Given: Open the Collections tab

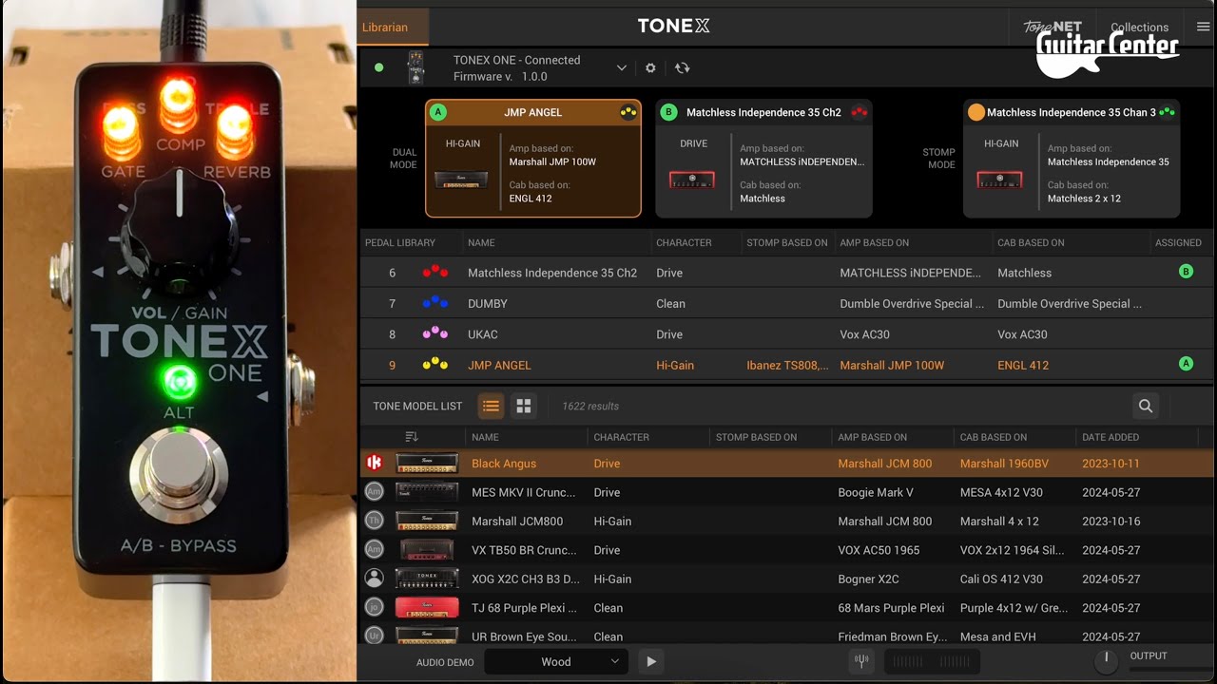Looking at the screenshot, I should (x=1139, y=28).
